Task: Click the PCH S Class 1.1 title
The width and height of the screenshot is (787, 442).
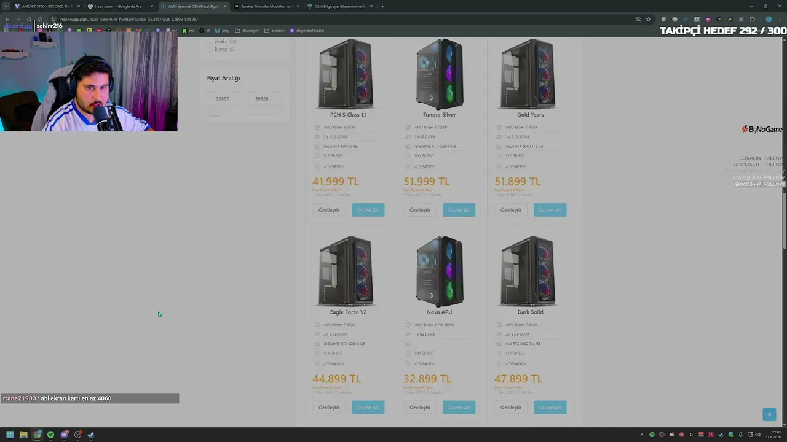Action: tap(348, 115)
